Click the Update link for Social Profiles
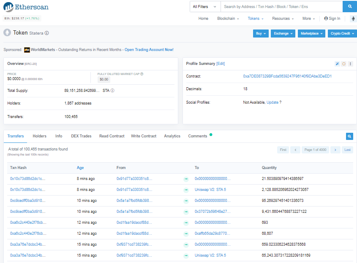This screenshot has width=357, height=263. [273, 102]
